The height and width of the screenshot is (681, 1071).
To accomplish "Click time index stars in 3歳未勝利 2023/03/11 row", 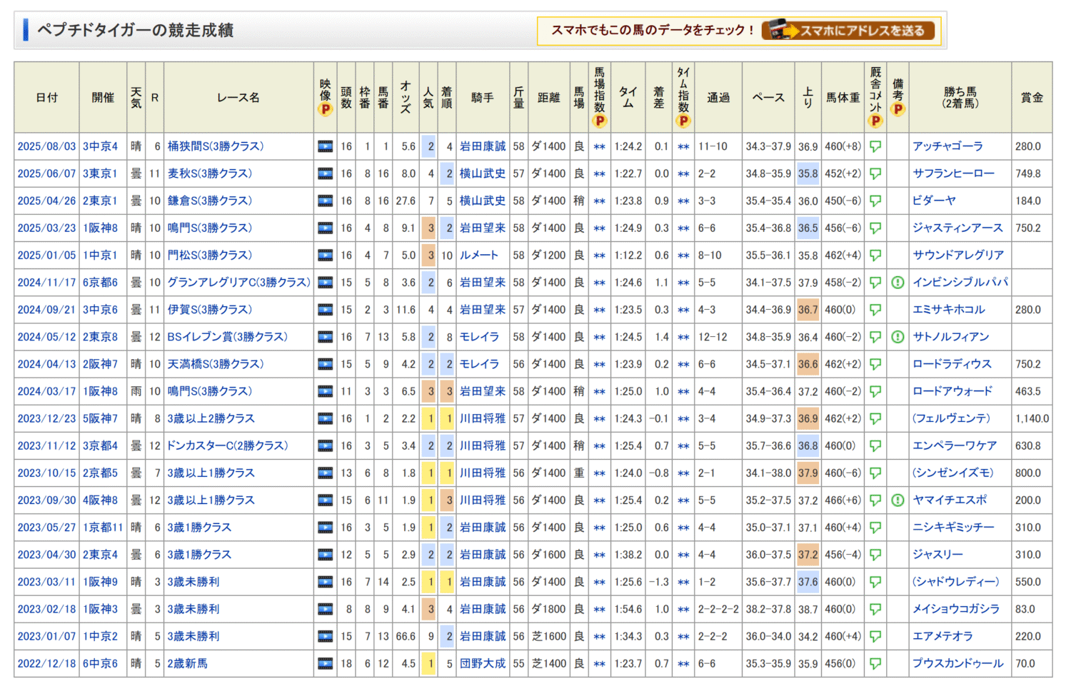I will pos(683,582).
